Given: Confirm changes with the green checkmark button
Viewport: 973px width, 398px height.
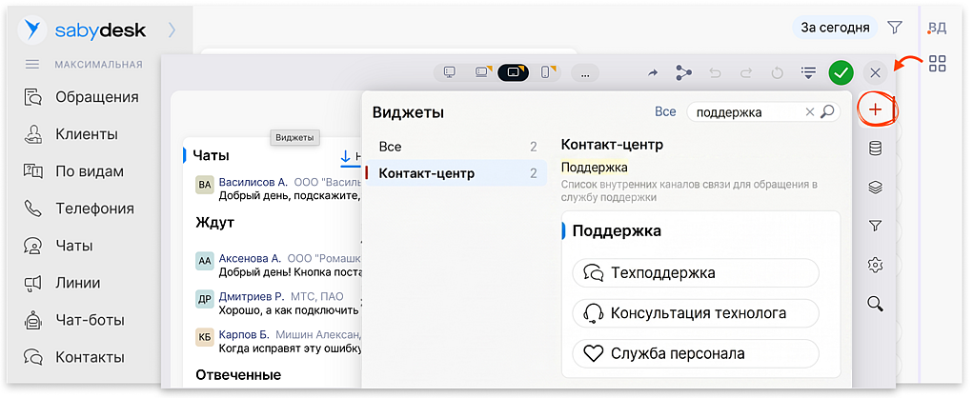Looking at the screenshot, I should point(841,73).
